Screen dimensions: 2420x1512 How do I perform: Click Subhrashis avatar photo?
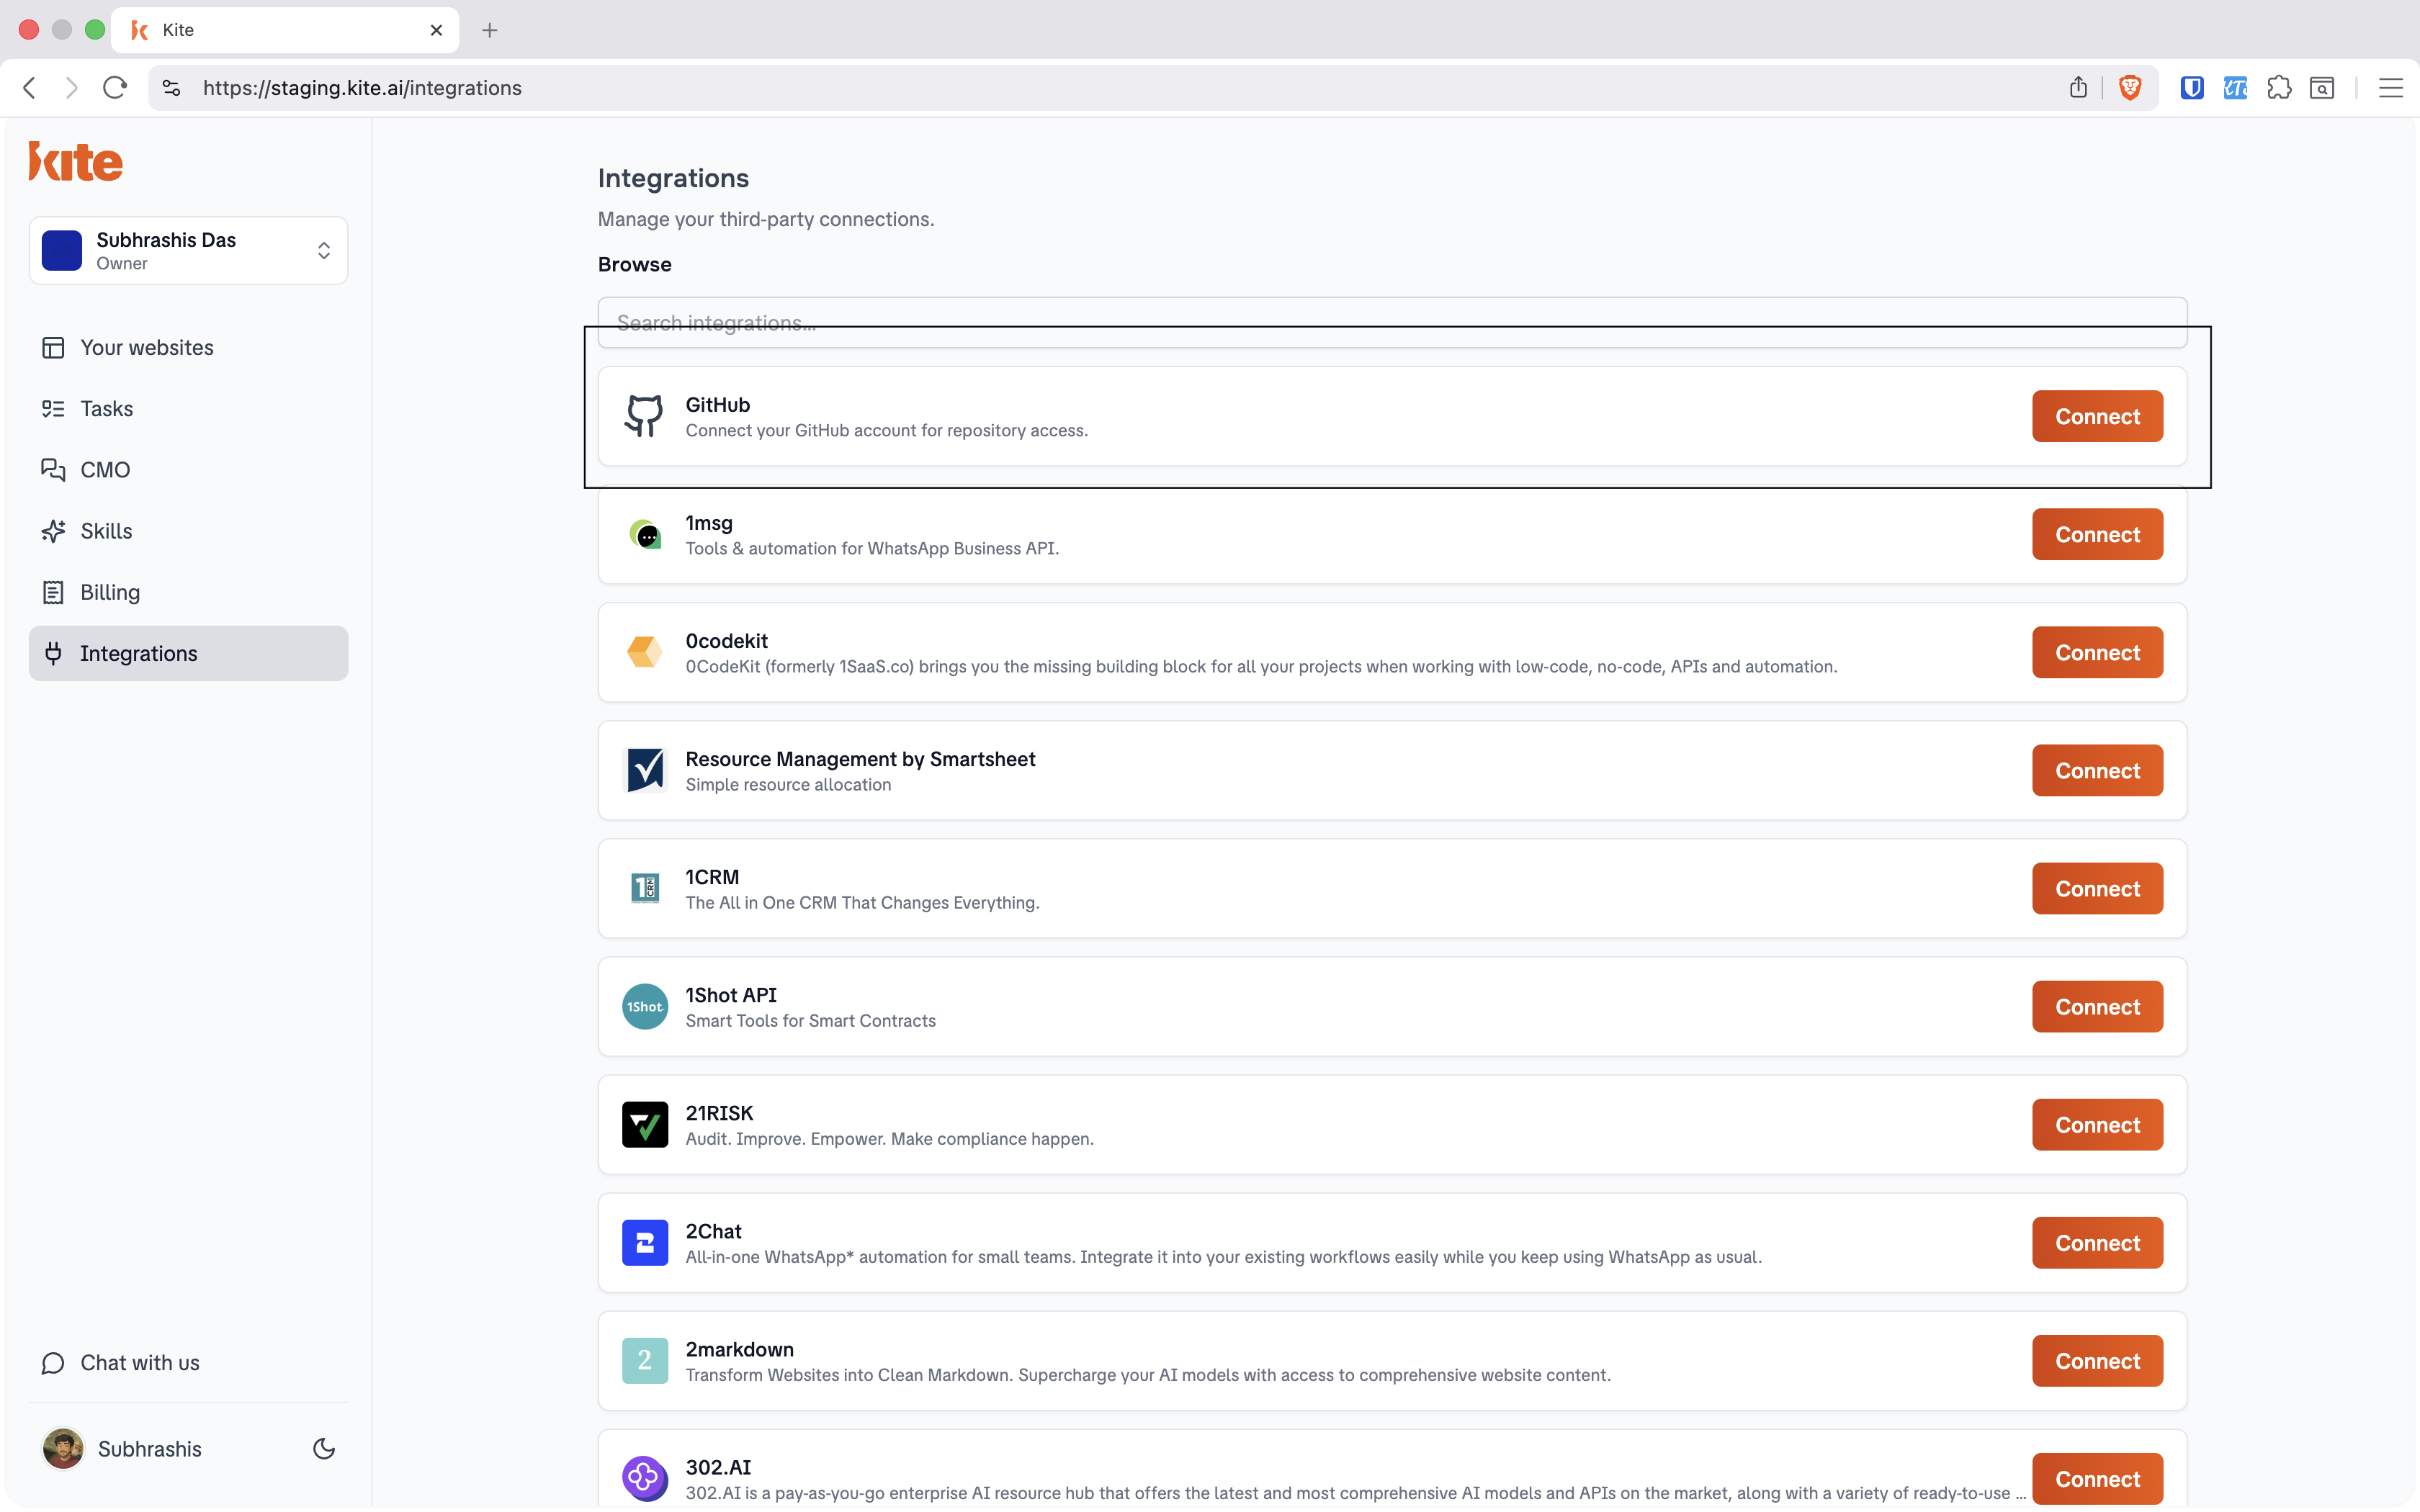pyautogui.click(x=63, y=1448)
